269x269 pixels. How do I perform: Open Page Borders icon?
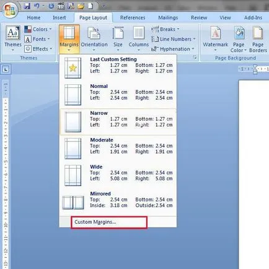tap(258, 33)
